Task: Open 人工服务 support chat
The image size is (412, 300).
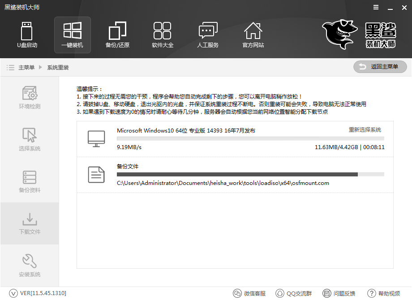Action: [x=208, y=35]
